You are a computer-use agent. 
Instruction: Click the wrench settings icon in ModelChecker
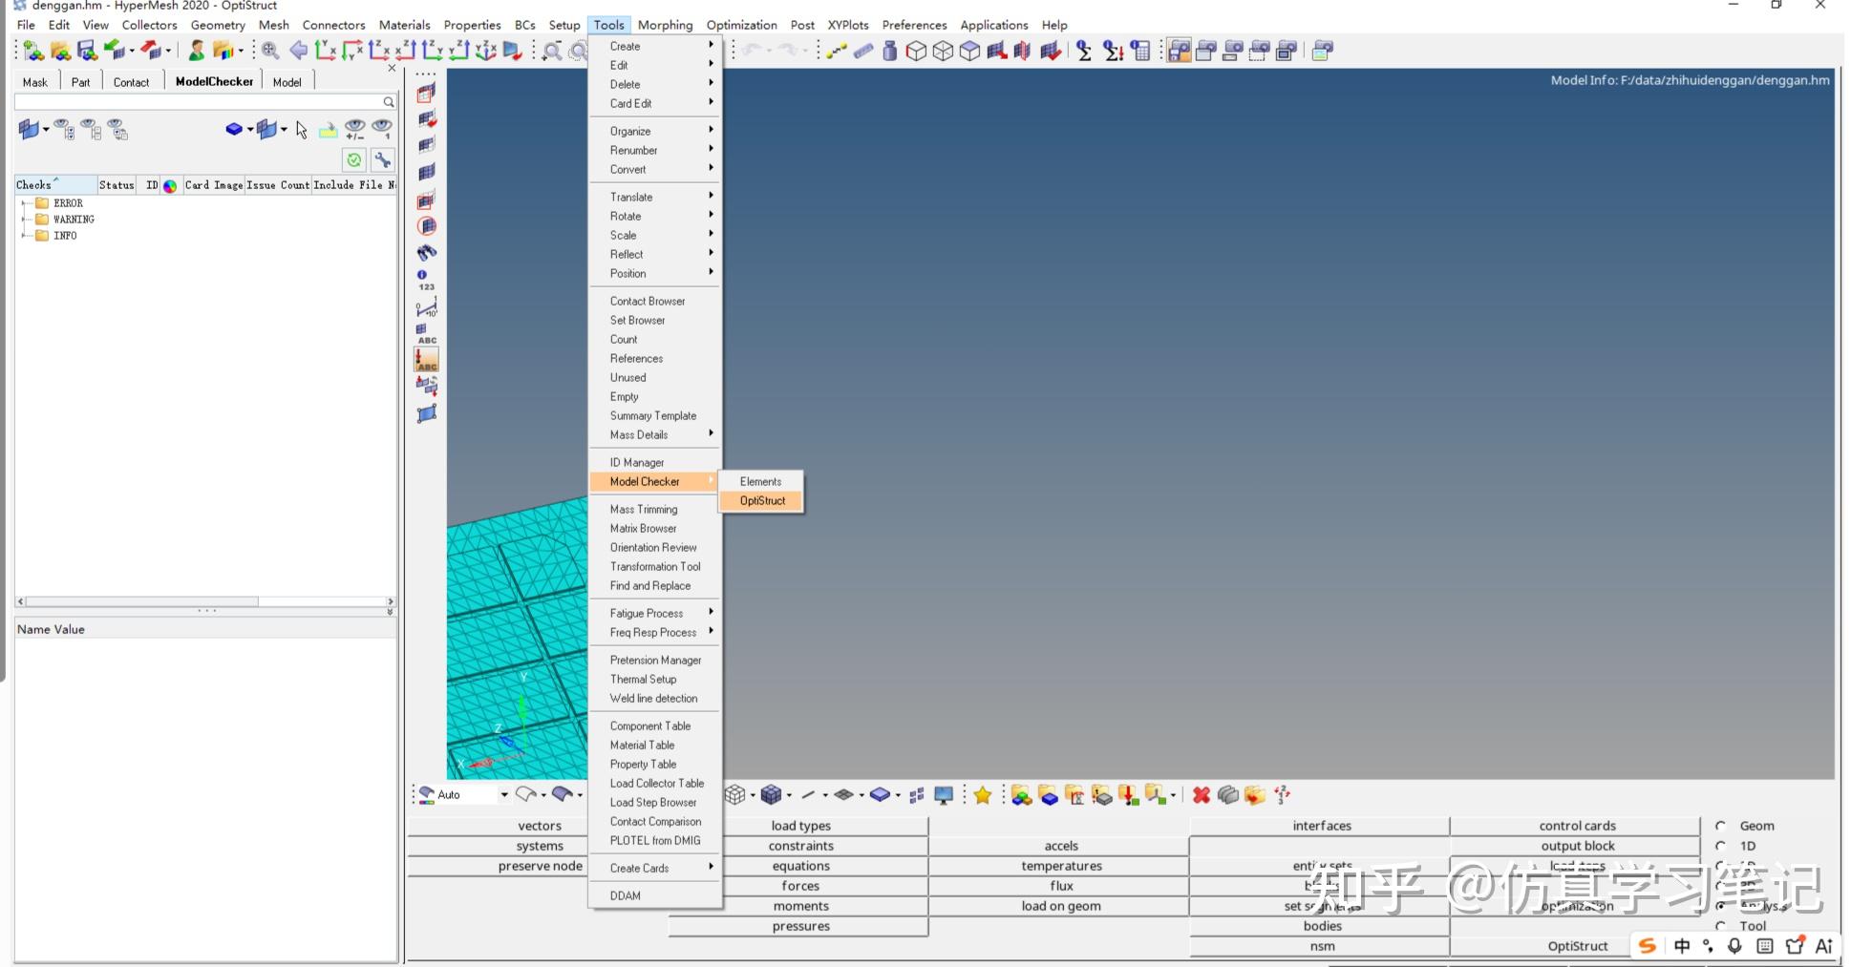click(382, 159)
